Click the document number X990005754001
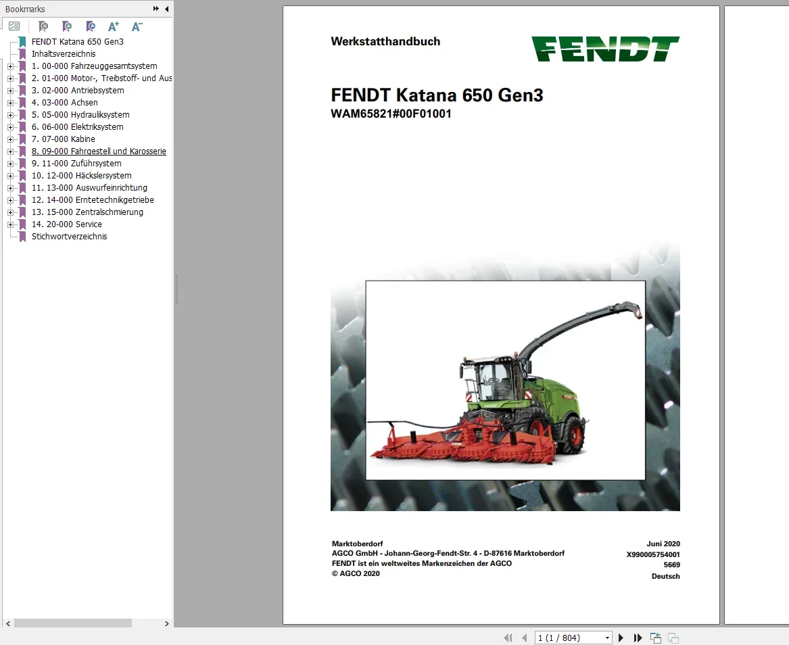 tap(653, 554)
